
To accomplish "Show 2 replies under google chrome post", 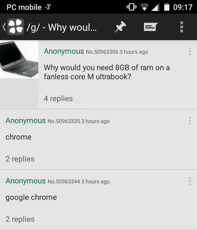I will pos(20,219).
